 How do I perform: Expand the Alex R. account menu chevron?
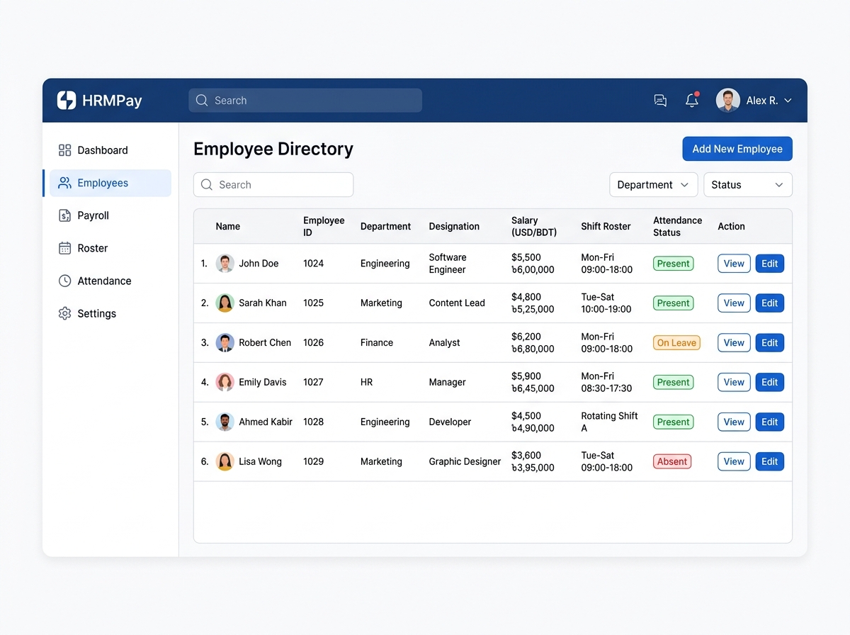pyautogui.click(x=788, y=101)
